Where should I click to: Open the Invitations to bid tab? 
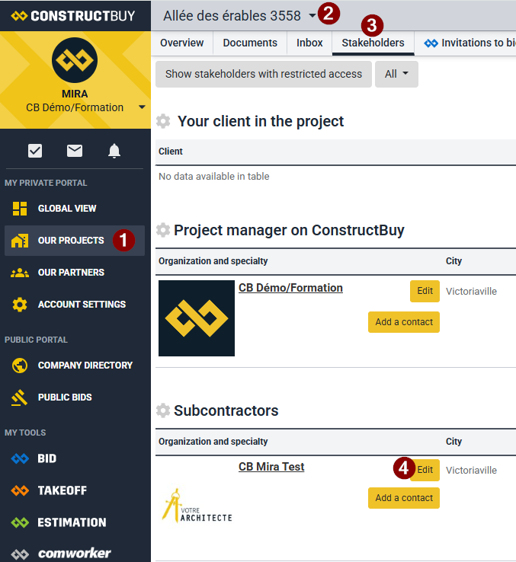[470, 43]
